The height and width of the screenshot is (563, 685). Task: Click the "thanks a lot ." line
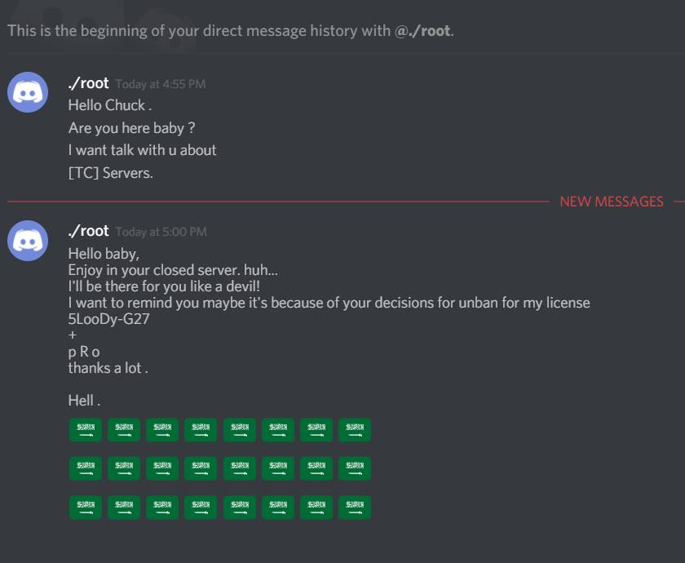(x=108, y=368)
